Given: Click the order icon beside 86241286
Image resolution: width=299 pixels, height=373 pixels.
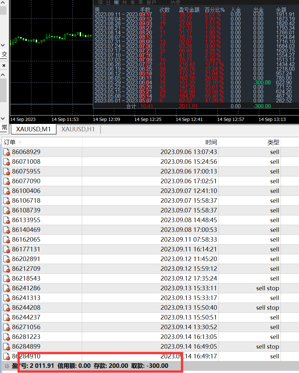Looking at the screenshot, I should (x=6, y=289).
